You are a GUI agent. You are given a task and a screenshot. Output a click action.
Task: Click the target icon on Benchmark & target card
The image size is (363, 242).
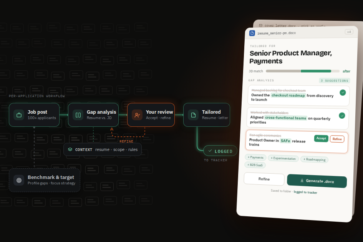pyautogui.click(x=19, y=180)
